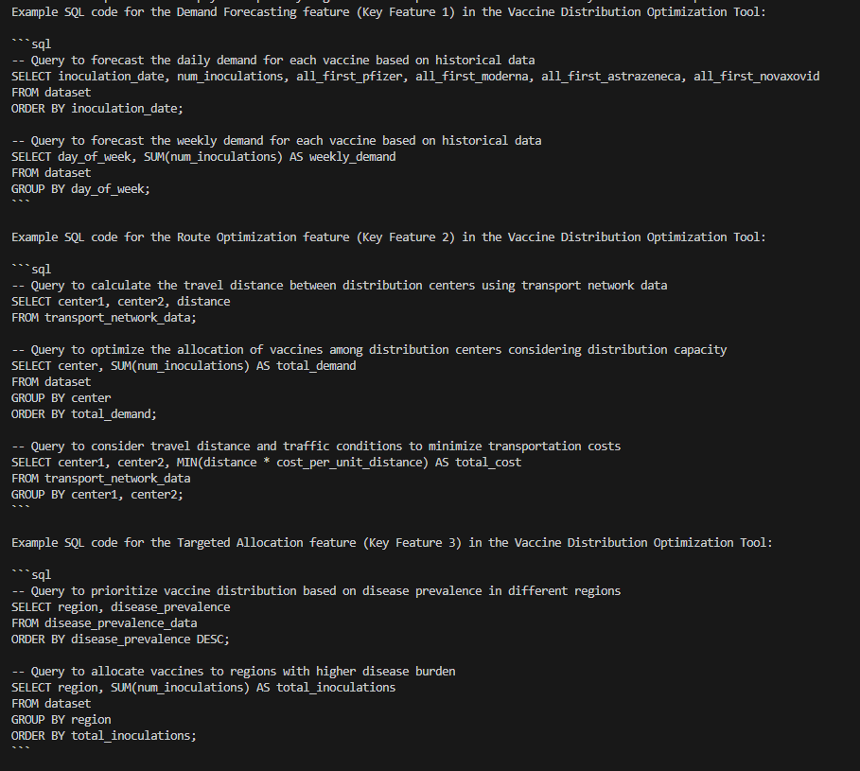
Task: Click the 'ORDER BY disease_prevalence DESC;' line
Action: point(120,639)
